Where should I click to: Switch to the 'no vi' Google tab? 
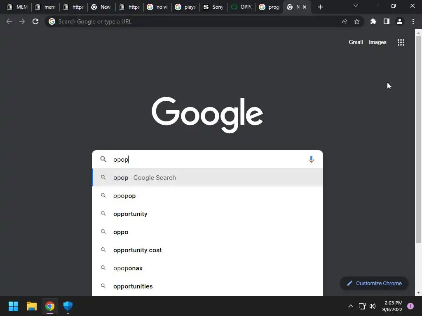coord(158,7)
